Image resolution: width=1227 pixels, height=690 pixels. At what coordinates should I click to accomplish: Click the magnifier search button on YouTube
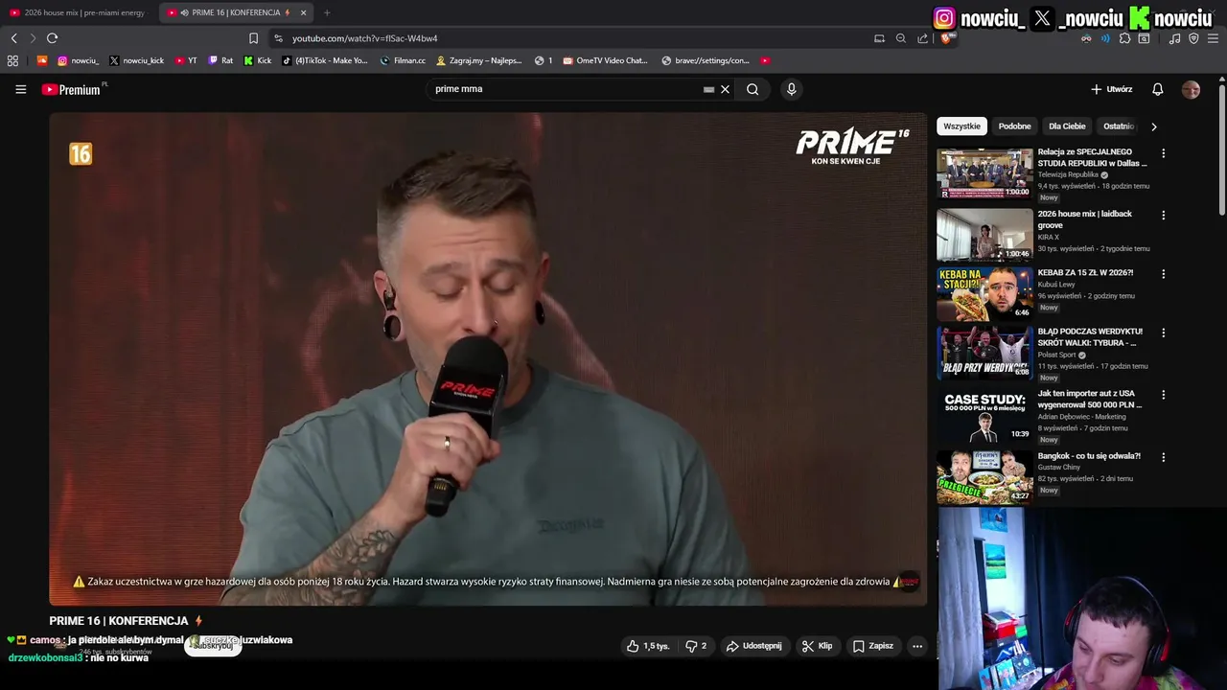752,89
